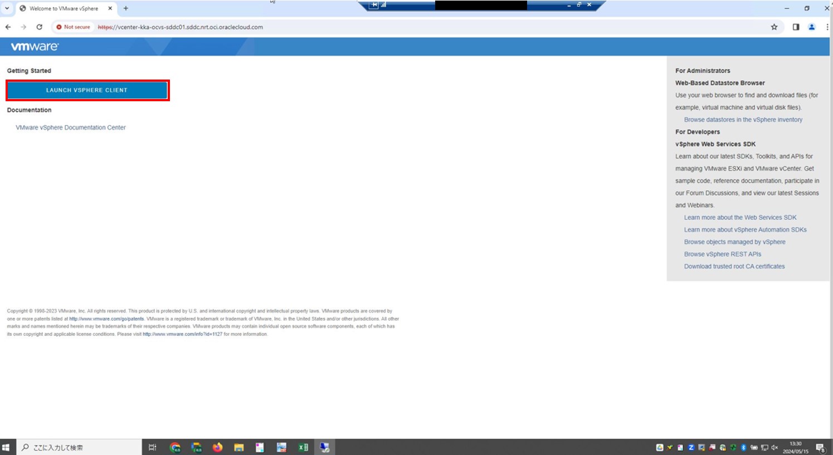Open Download trusted root CA certificates link
The image size is (833, 455).
[734, 266]
